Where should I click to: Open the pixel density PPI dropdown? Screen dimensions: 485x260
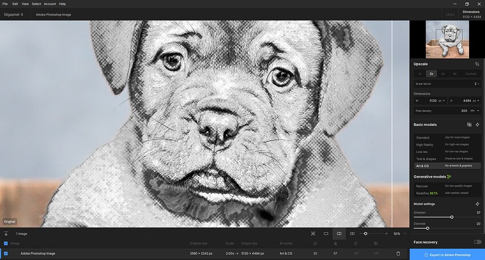[475, 111]
